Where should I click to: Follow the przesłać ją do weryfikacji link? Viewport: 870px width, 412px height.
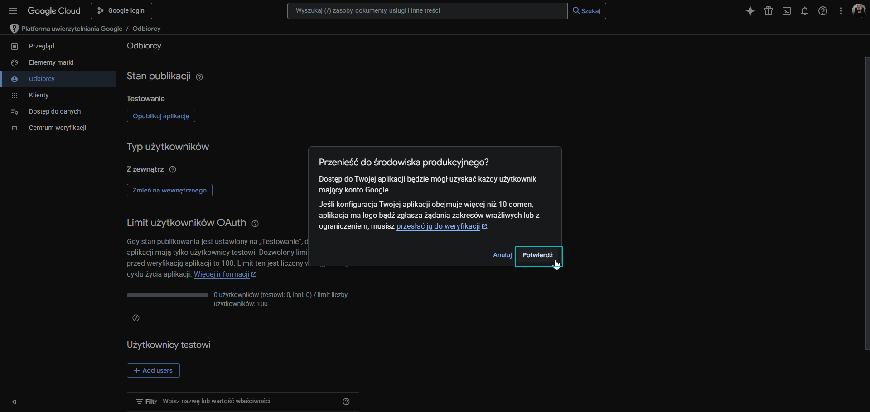pos(438,226)
